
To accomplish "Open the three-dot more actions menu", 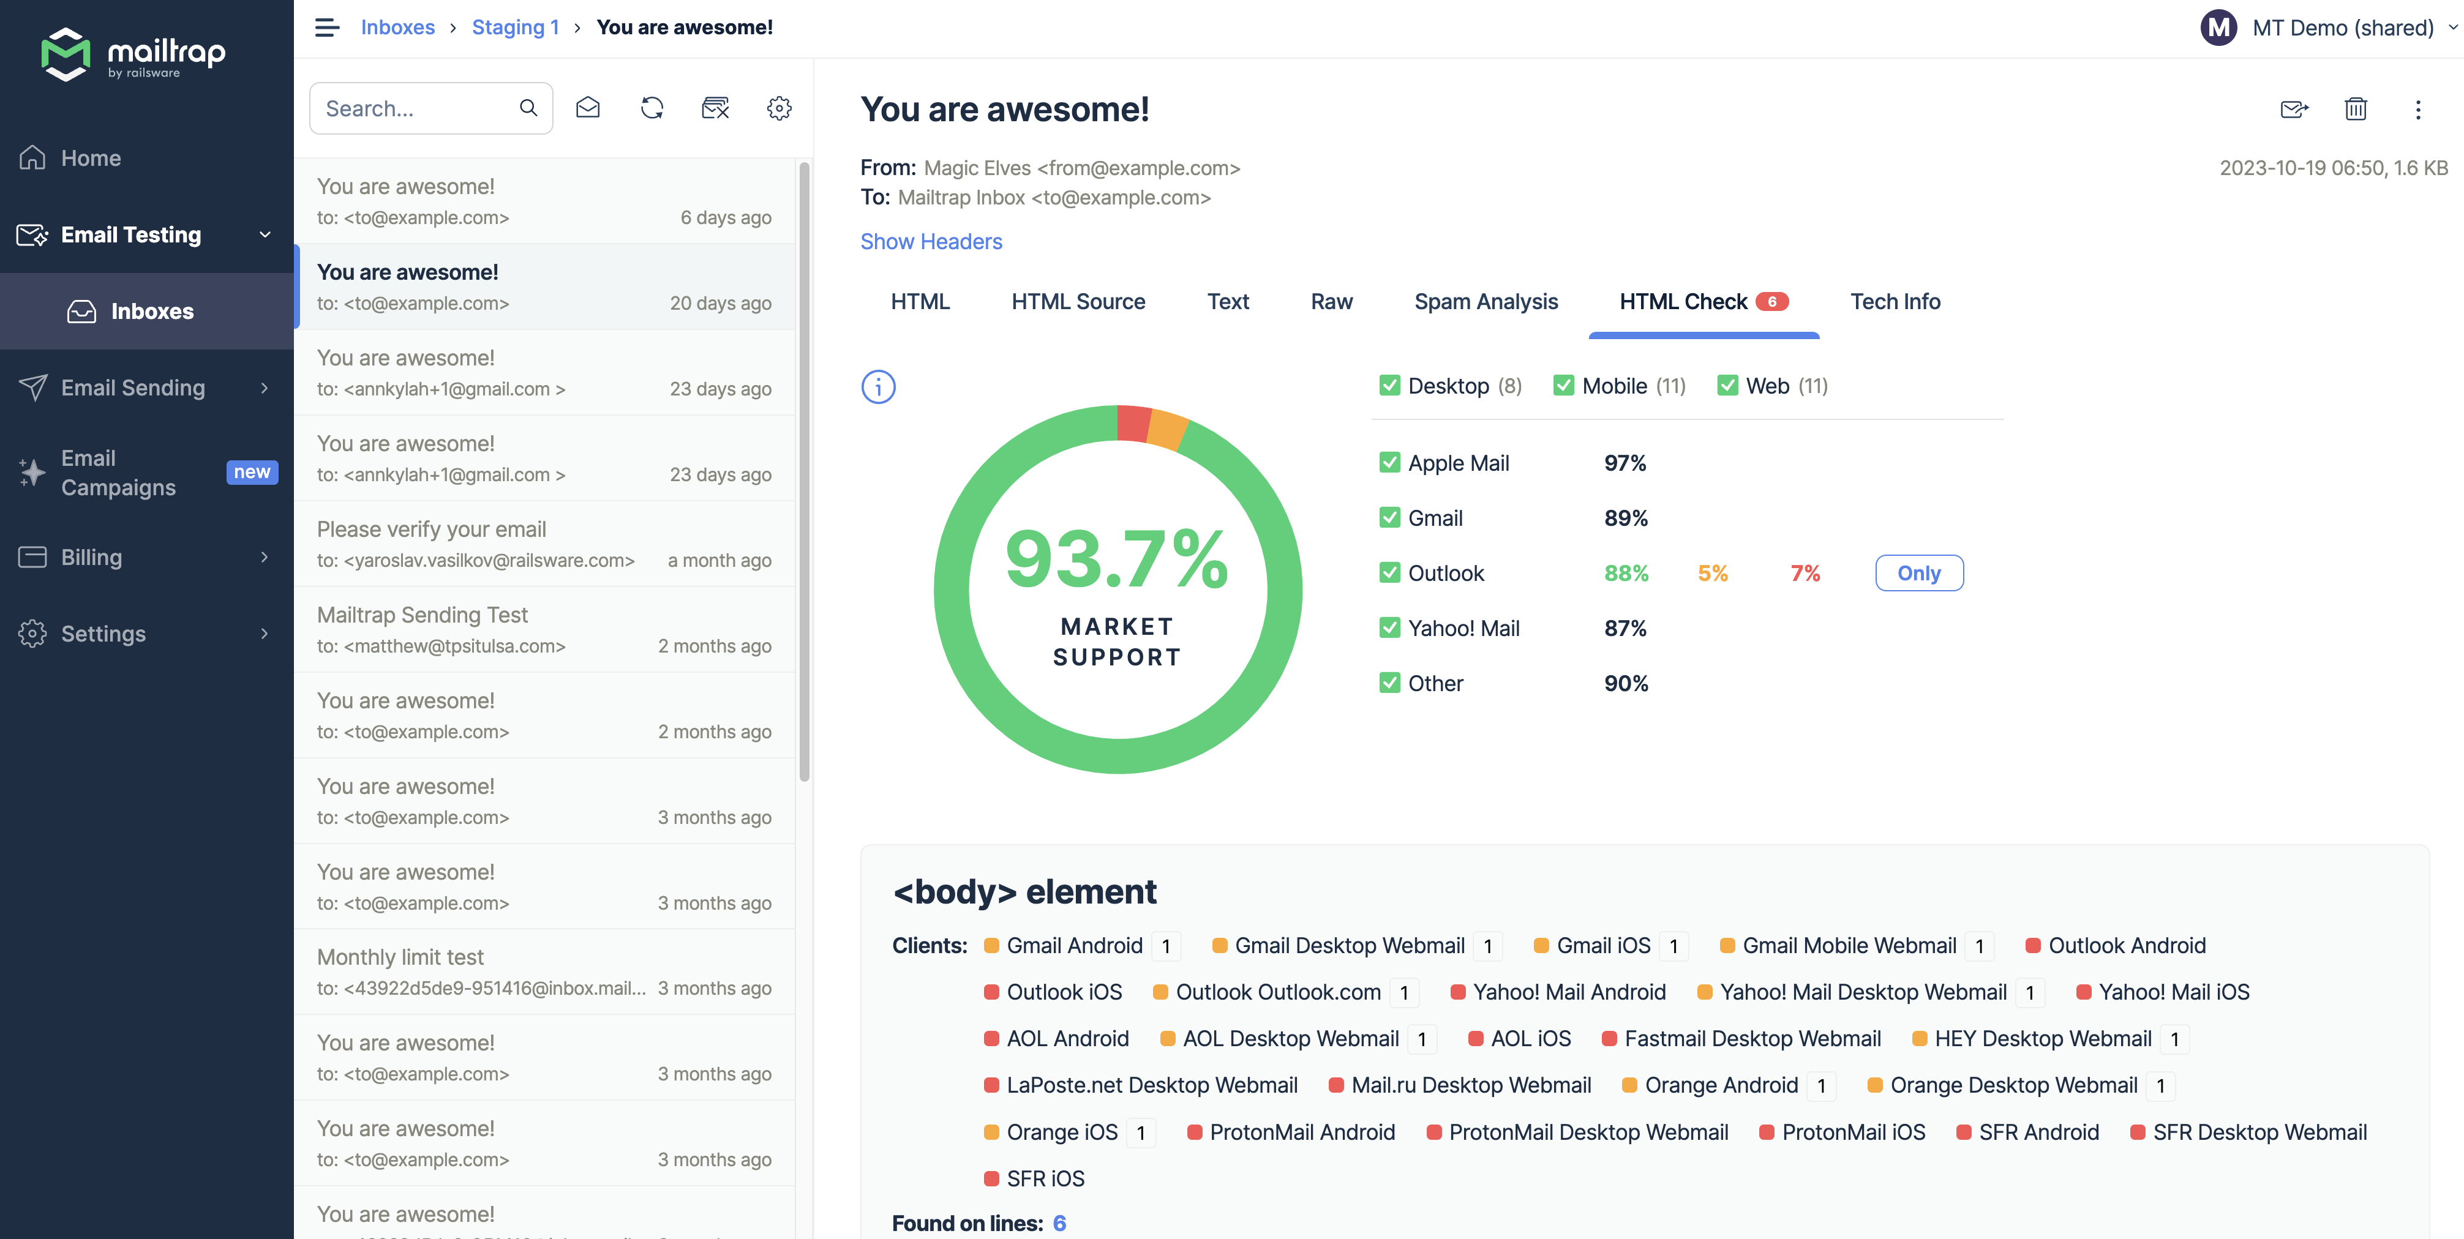I will (2418, 110).
